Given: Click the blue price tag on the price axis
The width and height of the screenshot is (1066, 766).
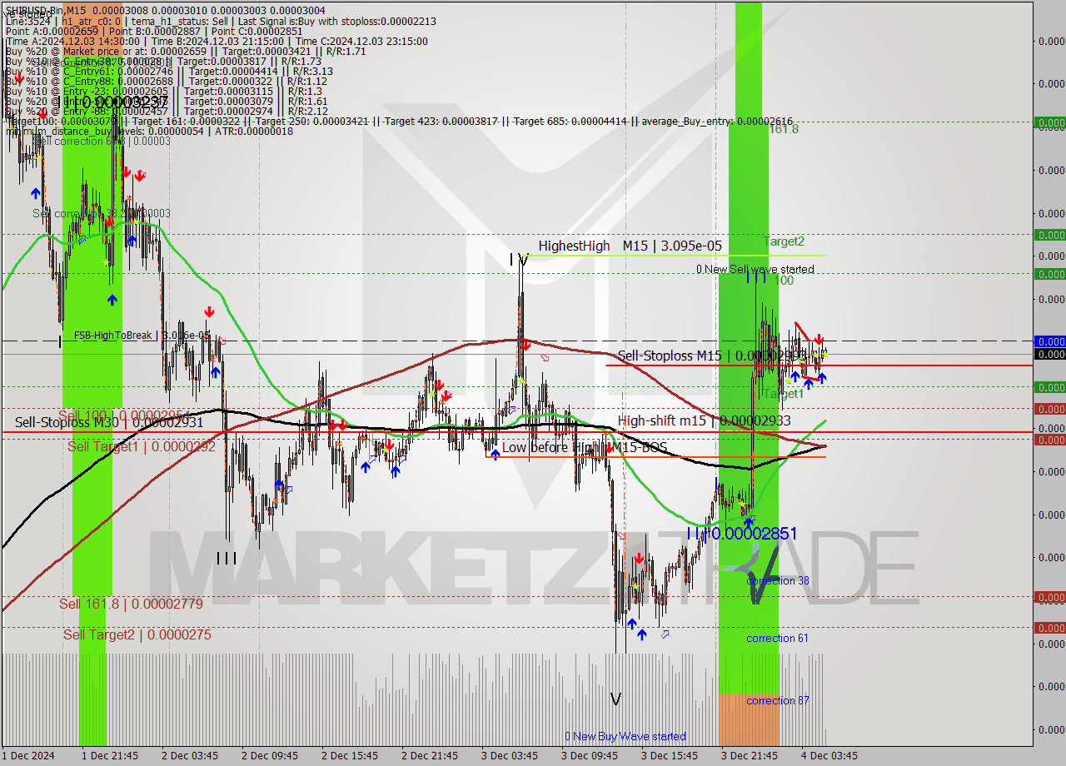Looking at the screenshot, I should coord(1049,341).
